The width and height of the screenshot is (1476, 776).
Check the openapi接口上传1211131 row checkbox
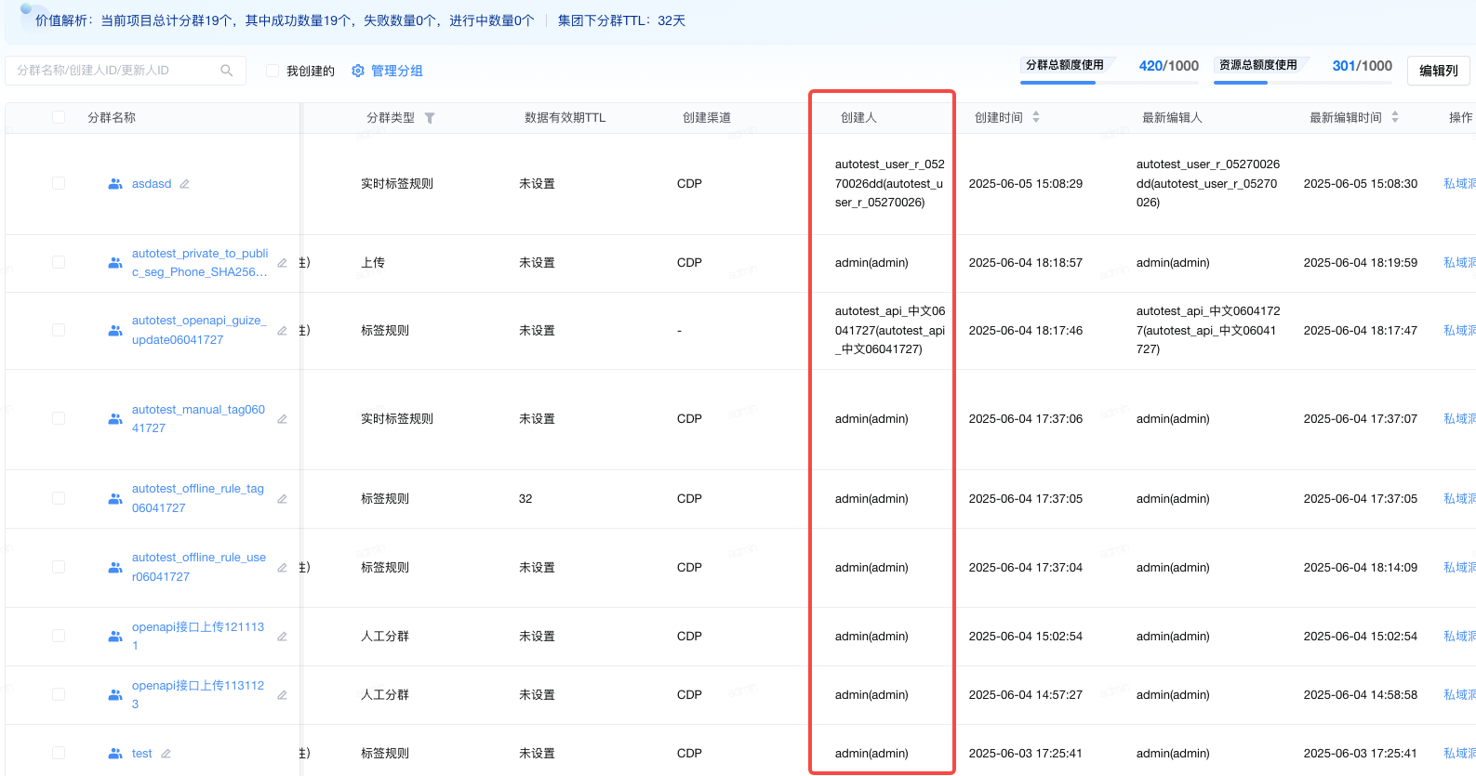59,637
